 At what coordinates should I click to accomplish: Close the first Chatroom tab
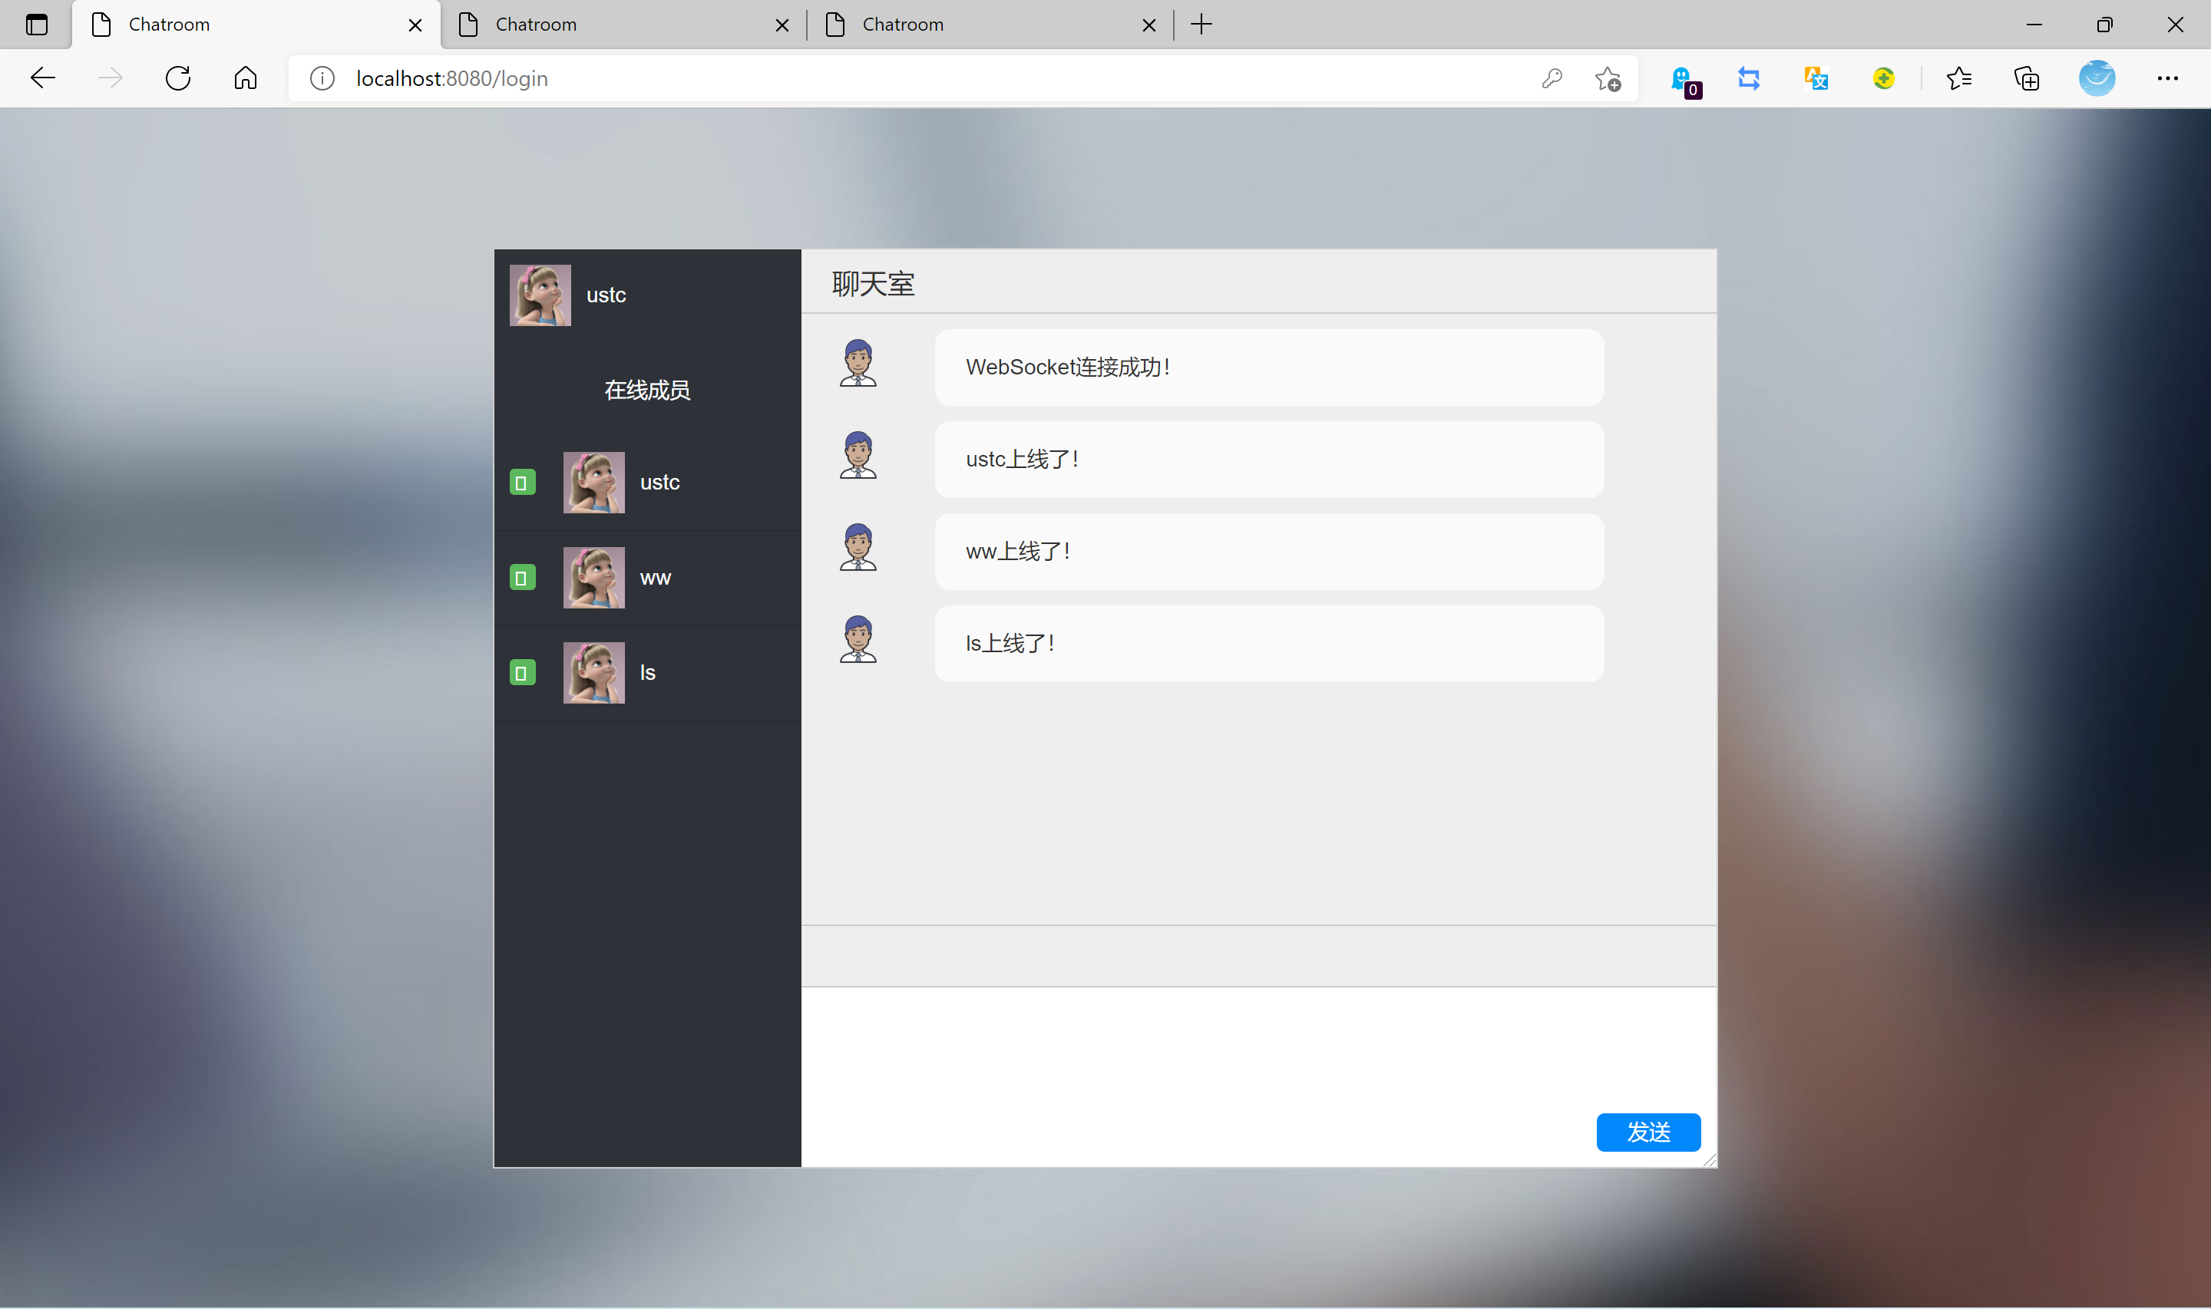coord(415,25)
